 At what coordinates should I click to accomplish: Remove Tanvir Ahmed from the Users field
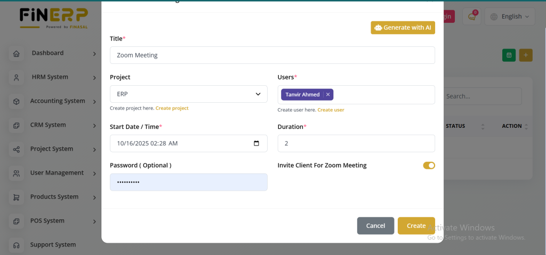click(x=328, y=95)
